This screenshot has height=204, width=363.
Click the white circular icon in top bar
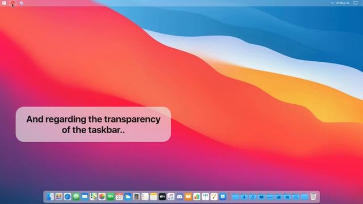tap(22, 3)
